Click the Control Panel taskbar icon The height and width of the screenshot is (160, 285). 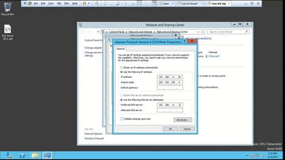point(47,156)
